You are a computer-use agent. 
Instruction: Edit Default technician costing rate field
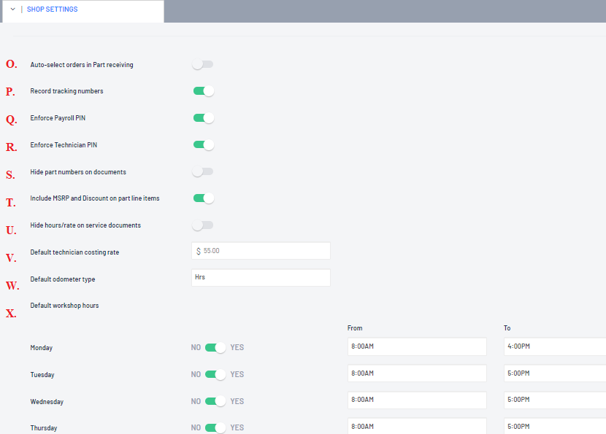261,251
